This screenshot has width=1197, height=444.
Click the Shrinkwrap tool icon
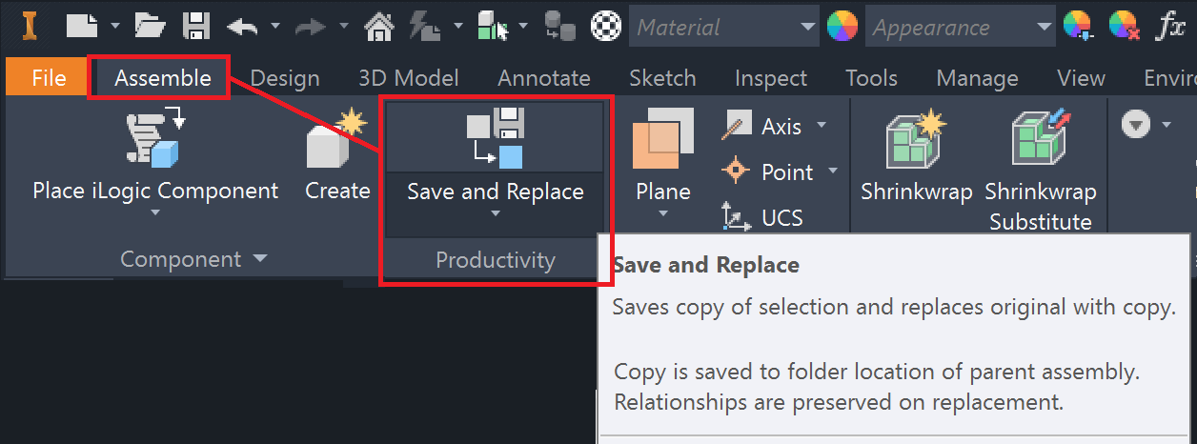click(915, 139)
